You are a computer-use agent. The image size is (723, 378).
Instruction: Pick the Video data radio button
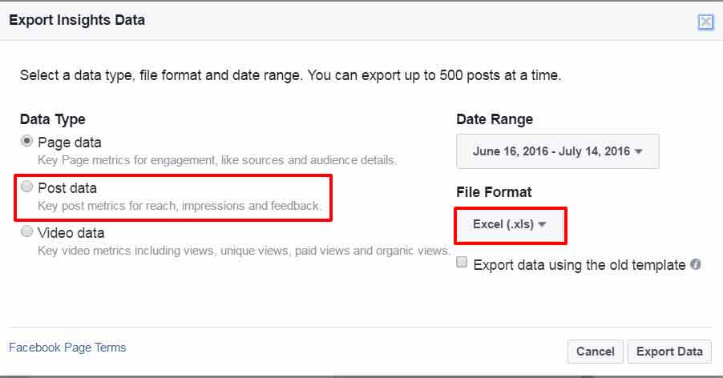coord(28,232)
